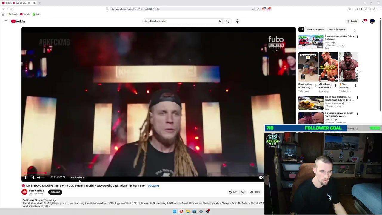Viewport: 382px width, 215px height.
Task: Open the browser playlist music note icon
Action: coord(356,9)
